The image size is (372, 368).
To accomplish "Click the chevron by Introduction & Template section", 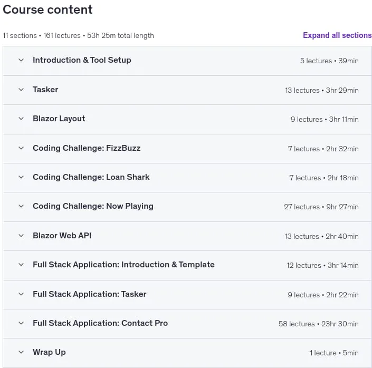I will tap(21, 265).
